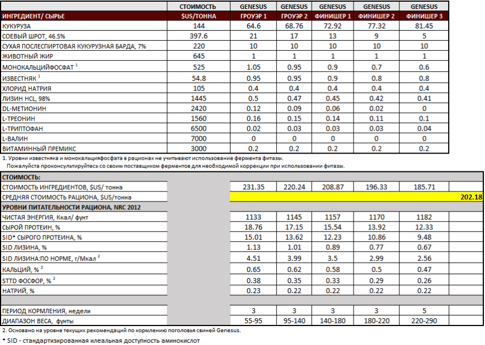This screenshot has height=345, width=485.
Task: Click the $US/ТОННА cost column header
Action: (x=199, y=16)
